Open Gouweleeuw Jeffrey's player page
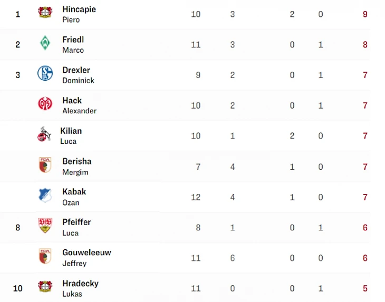 86,258
